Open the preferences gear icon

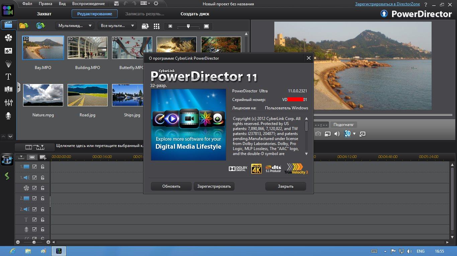coord(156,4)
